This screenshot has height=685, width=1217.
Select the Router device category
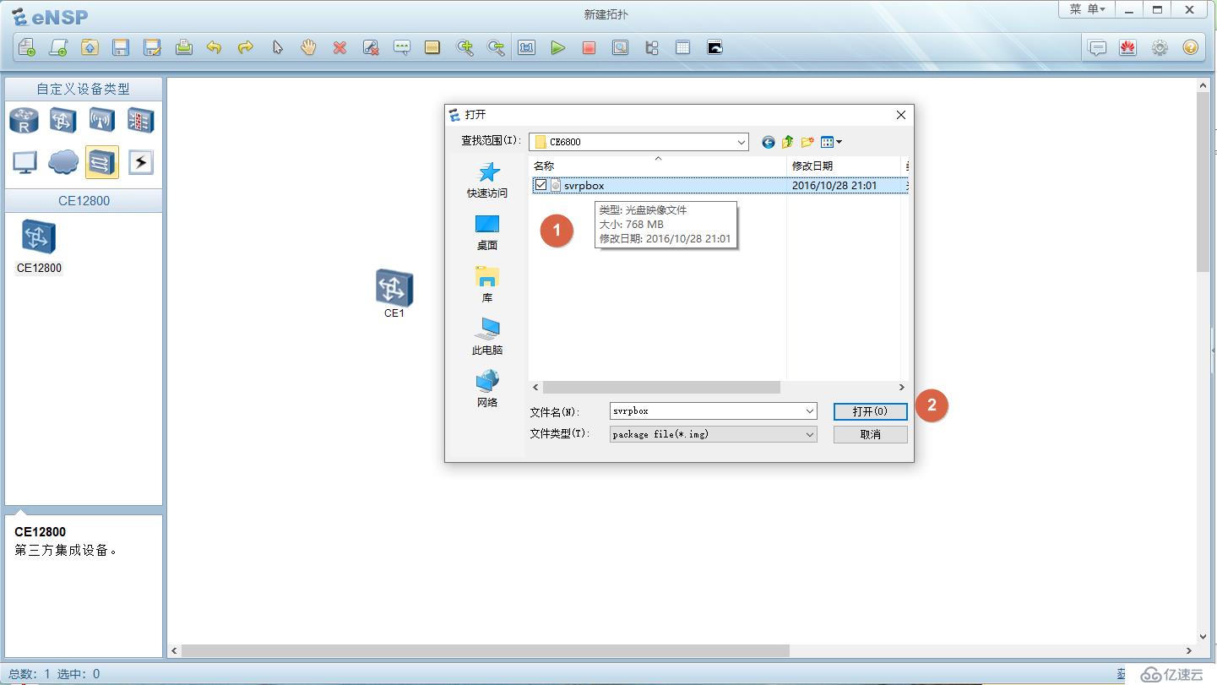(x=24, y=121)
